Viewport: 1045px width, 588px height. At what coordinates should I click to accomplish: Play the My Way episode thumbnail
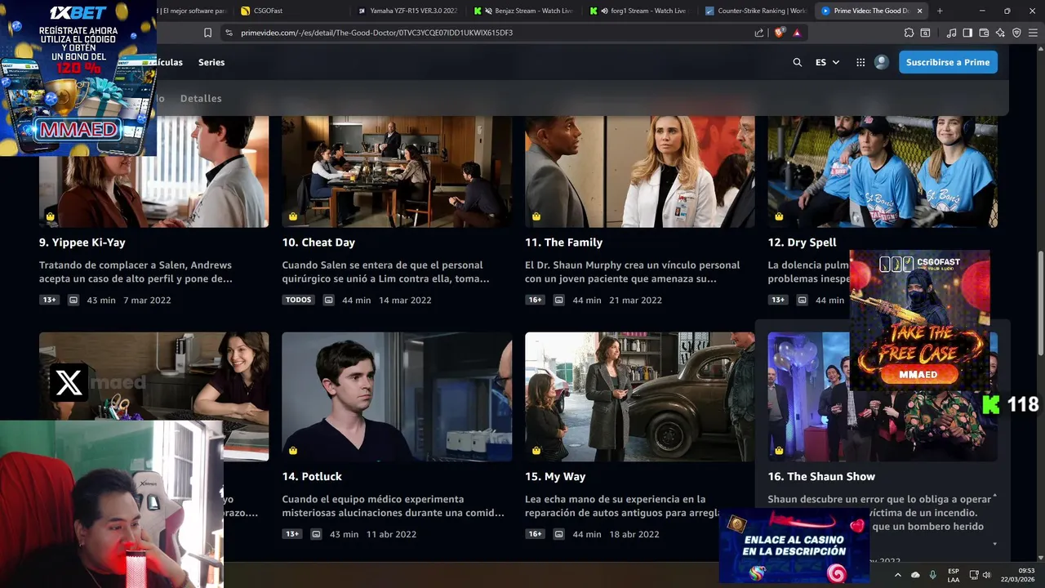coord(640,396)
